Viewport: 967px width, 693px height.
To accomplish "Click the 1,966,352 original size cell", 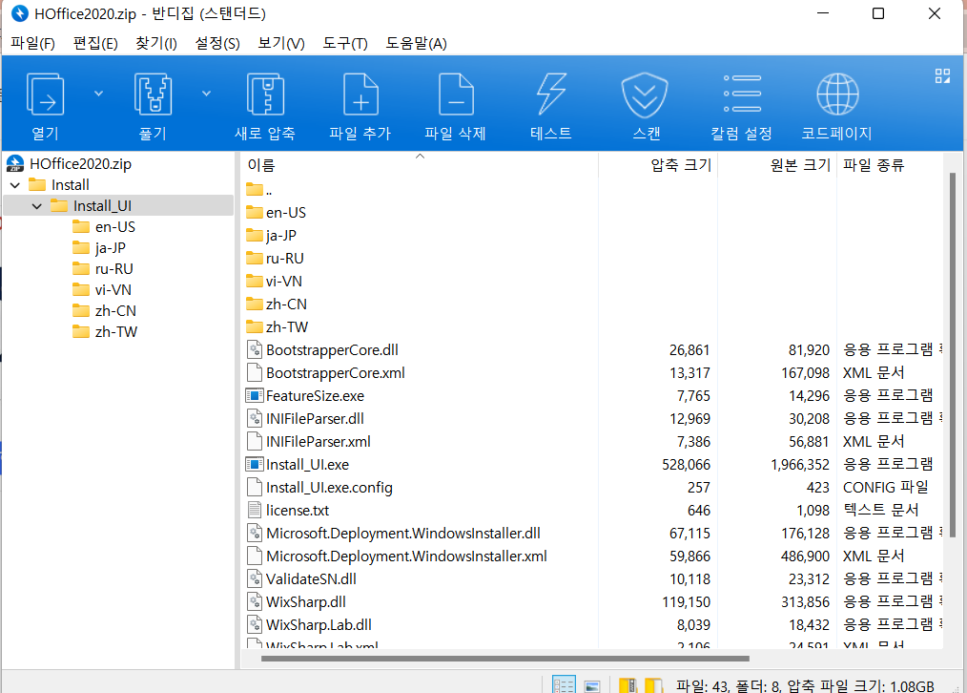I will click(x=800, y=464).
